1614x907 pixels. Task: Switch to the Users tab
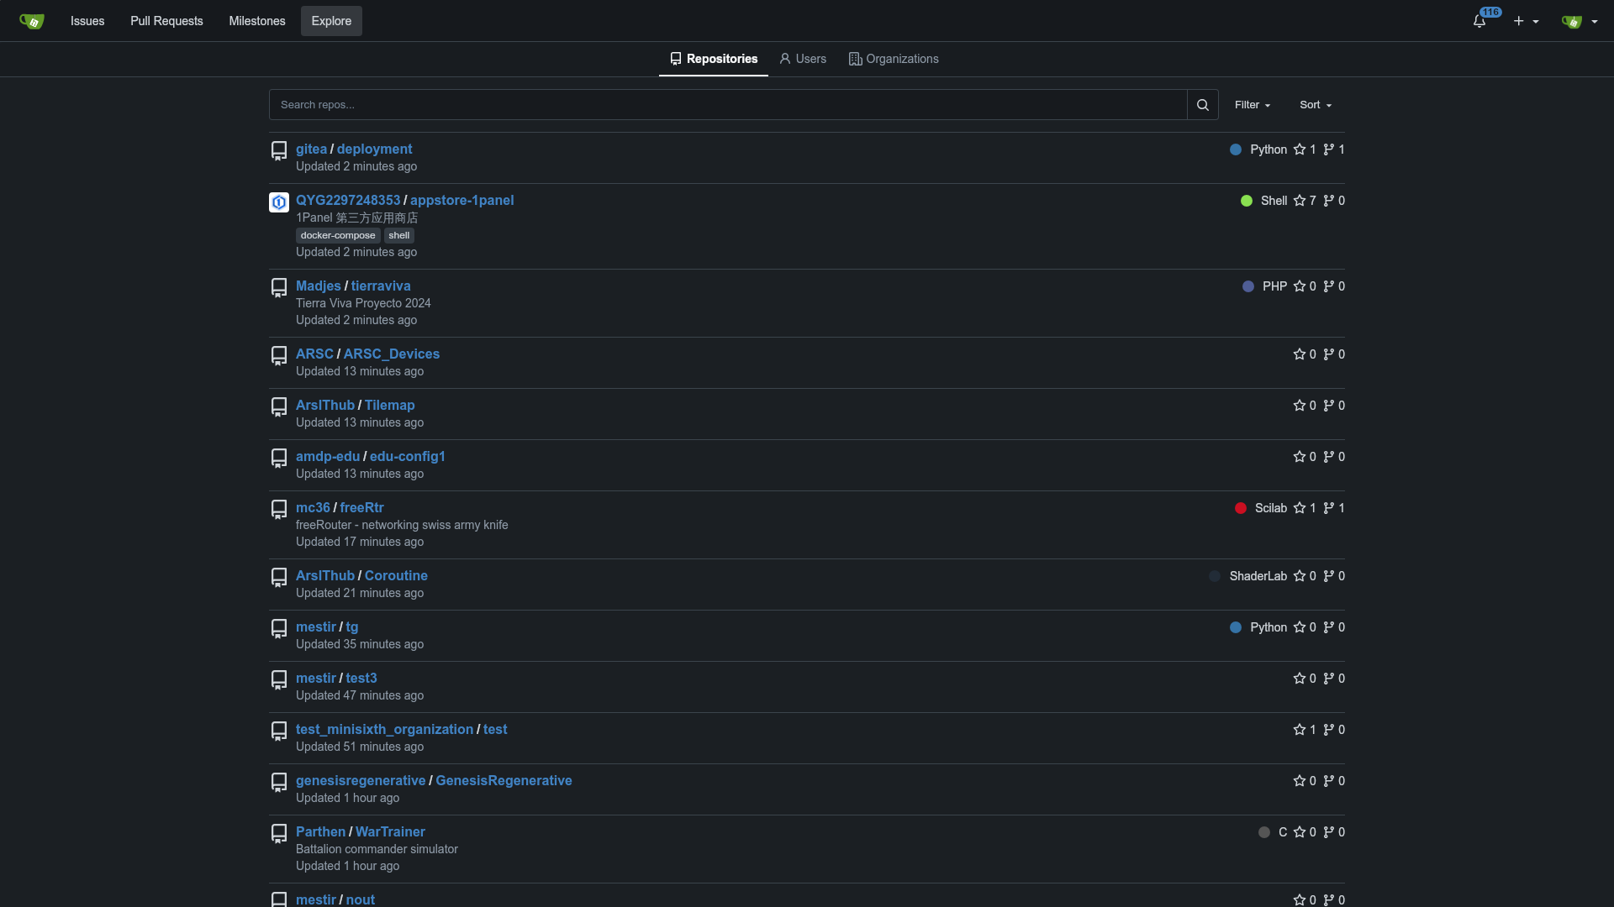(x=803, y=59)
